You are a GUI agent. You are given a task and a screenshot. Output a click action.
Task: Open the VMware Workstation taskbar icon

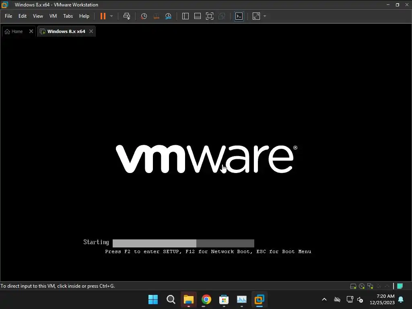(x=260, y=299)
